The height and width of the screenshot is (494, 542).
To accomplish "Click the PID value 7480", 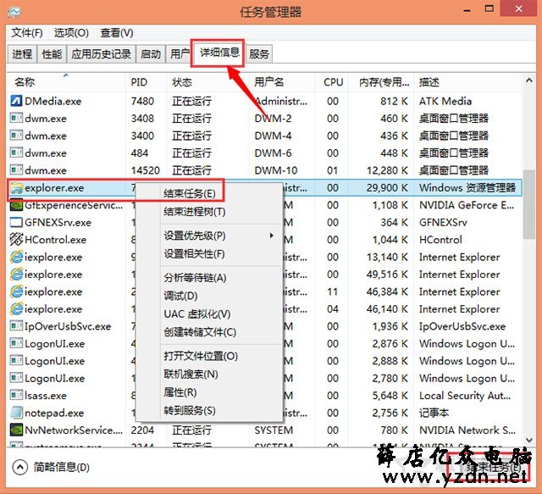I will pos(142,101).
